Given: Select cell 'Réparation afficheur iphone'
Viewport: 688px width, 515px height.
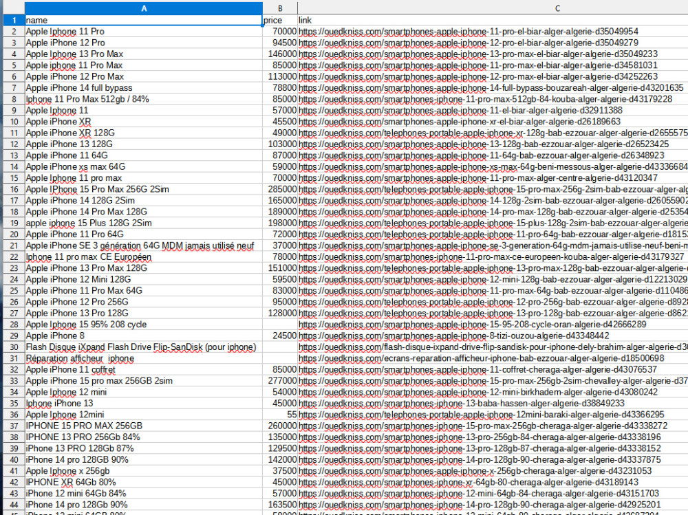Looking at the screenshot, I should click(x=144, y=358).
